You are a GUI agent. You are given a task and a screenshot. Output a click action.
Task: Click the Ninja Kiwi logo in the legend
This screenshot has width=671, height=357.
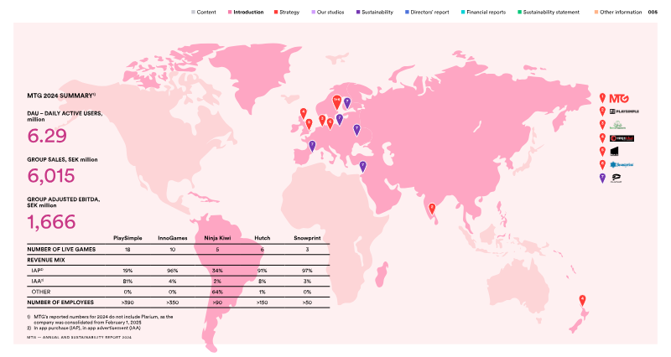pyautogui.click(x=622, y=138)
